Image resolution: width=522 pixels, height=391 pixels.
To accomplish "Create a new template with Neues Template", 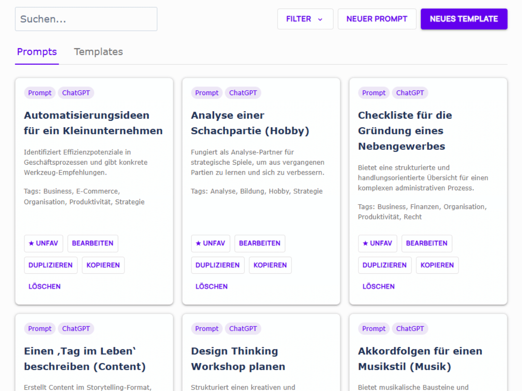I will (464, 19).
